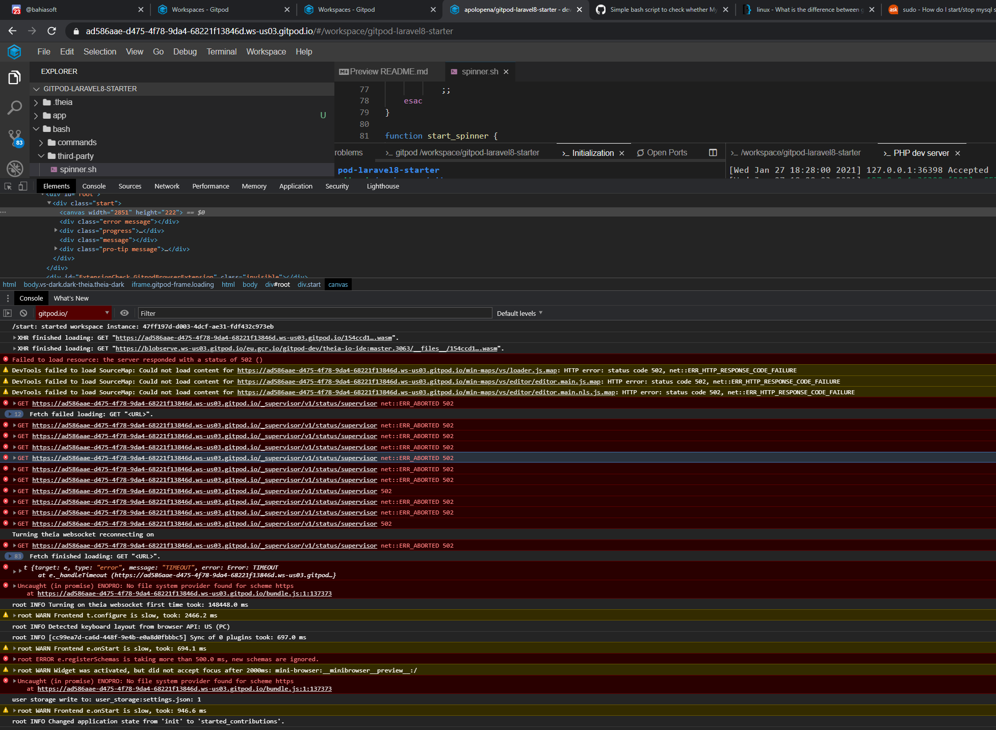Open Source Control icon with 83 badge
This screenshot has width=996, height=730.
pos(15,138)
